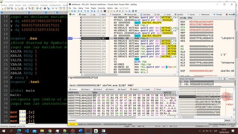Click the Print icon in Notepad++ toolbar
Screen dimensions: 238x134
[22, 8]
